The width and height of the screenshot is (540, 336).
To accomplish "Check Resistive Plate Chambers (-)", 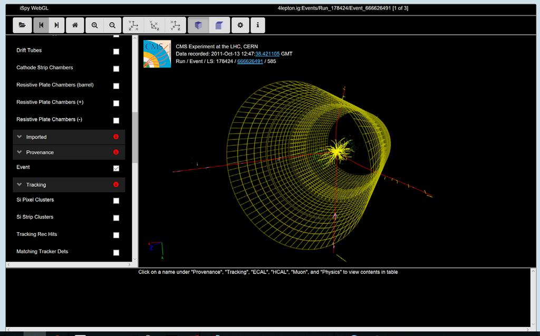I will tap(117, 120).
